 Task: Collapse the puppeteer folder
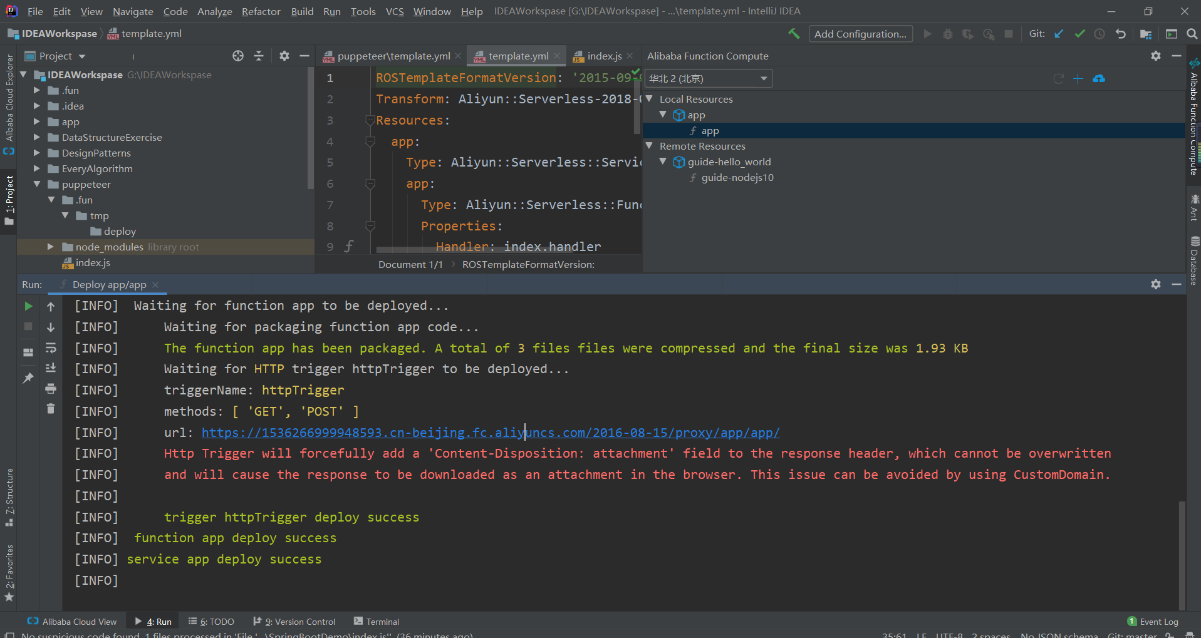click(x=37, y=184)
